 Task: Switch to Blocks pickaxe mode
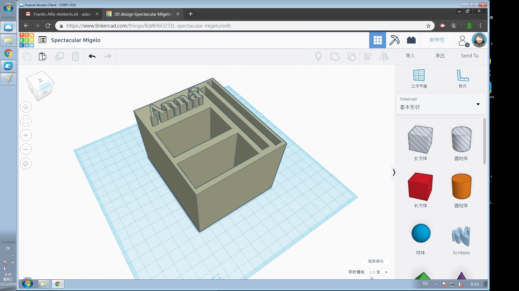click(394, 40)
